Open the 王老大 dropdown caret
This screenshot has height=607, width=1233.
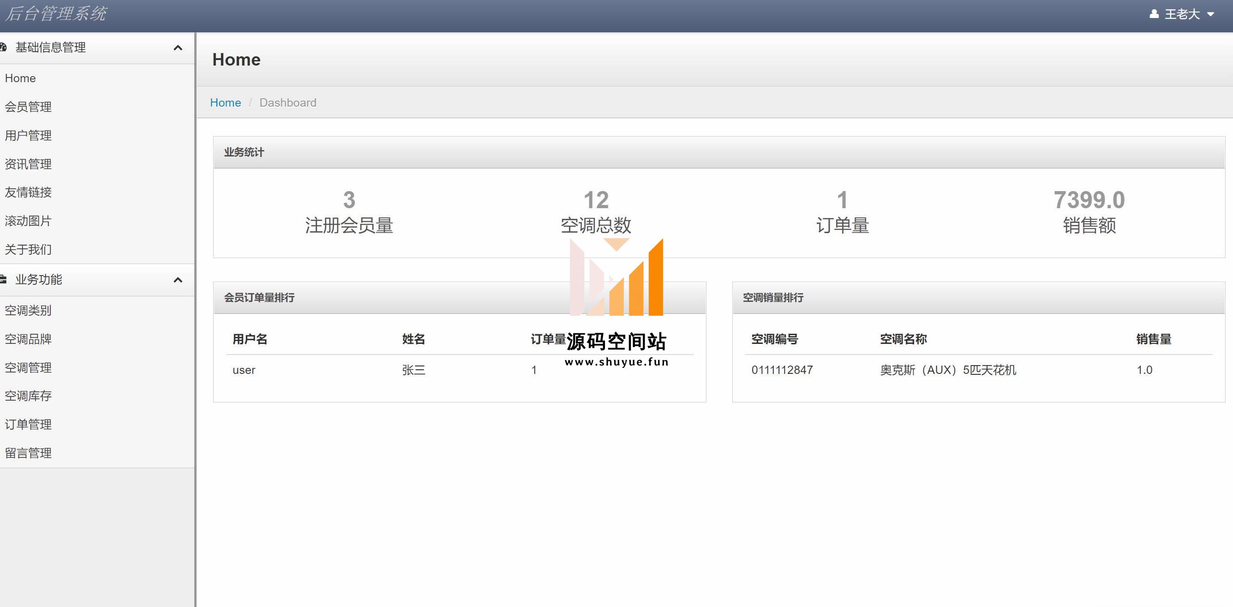click(1210, 14)
